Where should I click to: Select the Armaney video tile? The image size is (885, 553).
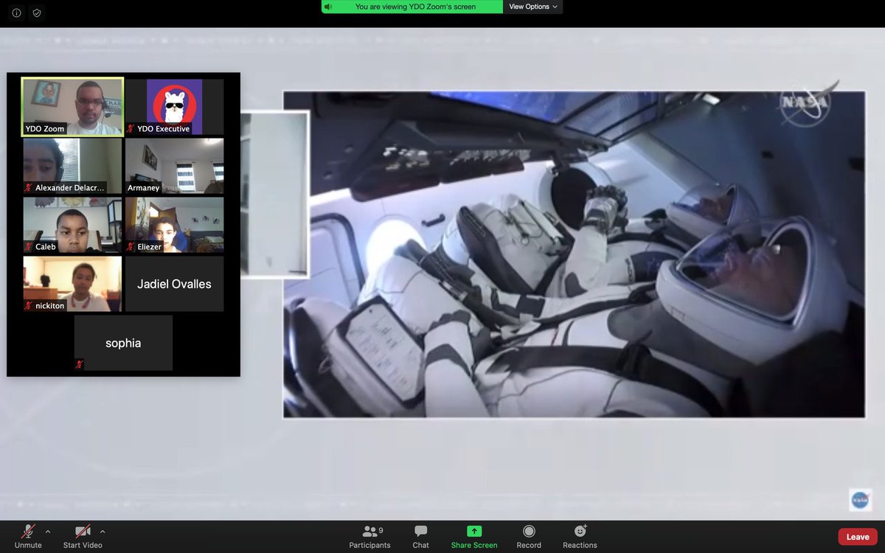[175, 166]
